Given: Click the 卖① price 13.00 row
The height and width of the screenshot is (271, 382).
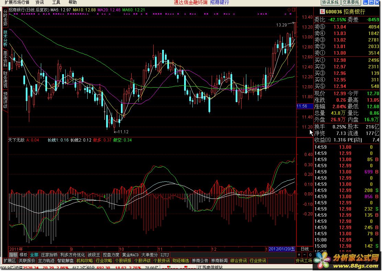Looking at the screenshot, I should point(347,53).
